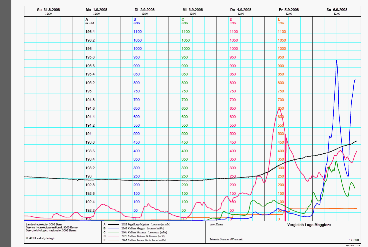This screenshot has width=368, height=247.
Task: Click legend entry '2022 Pegel Lago Maggiore - Locarno'
Action: tap(145, 224)
